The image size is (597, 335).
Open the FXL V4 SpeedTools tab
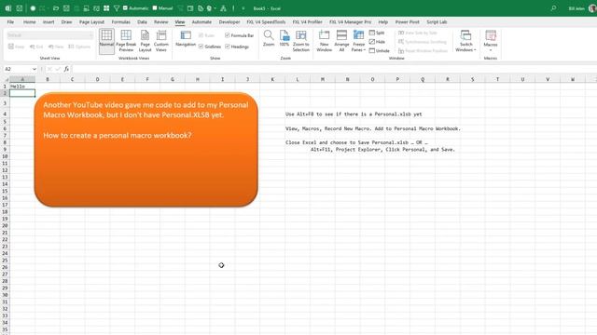point(266,22)
